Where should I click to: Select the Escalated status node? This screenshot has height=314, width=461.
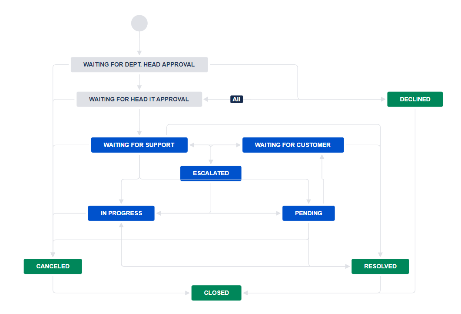point(211,174)
